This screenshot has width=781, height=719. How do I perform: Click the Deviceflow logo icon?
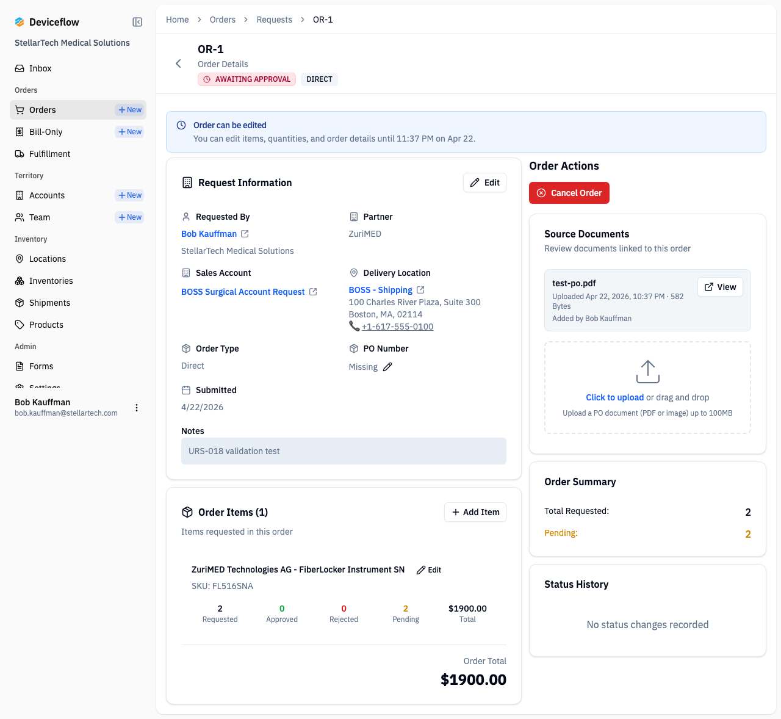(x=20, y=22)
